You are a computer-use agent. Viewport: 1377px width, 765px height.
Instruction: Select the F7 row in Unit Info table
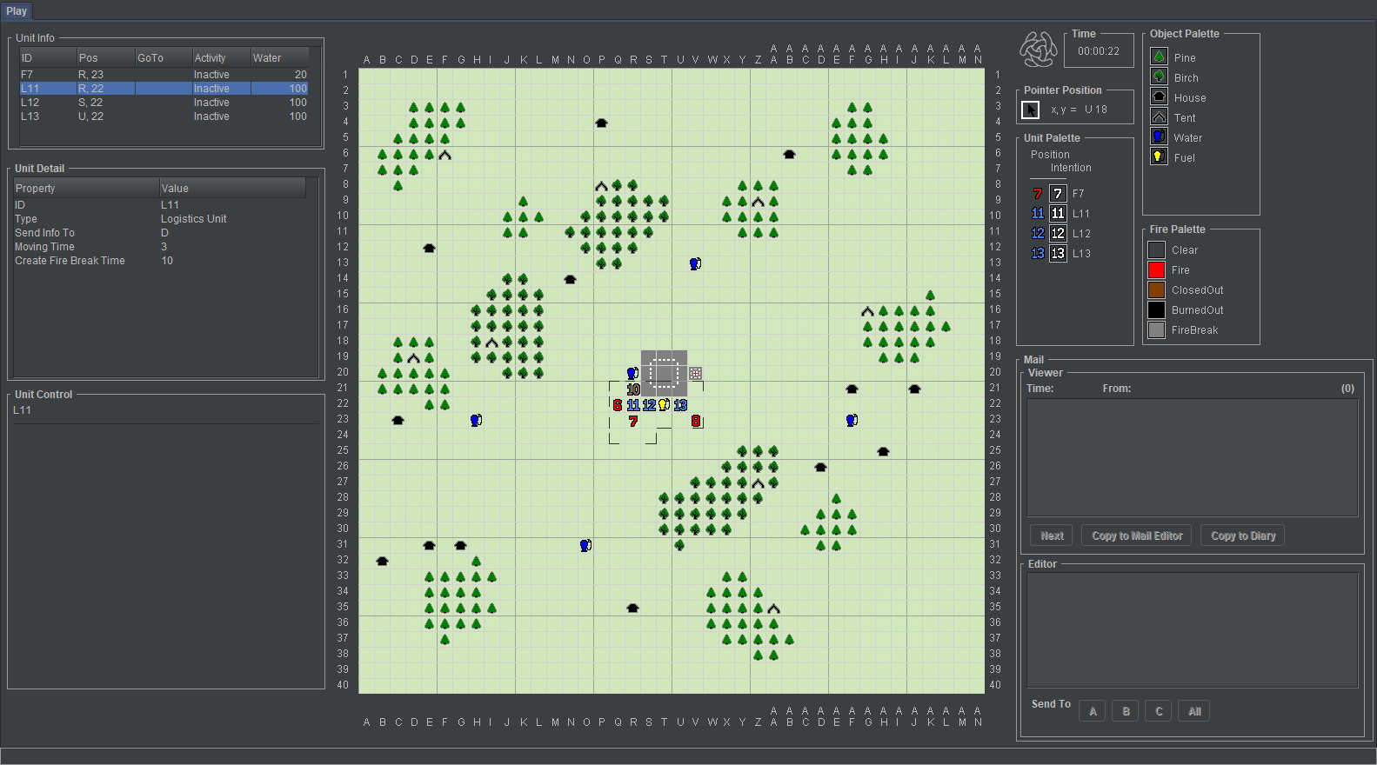[x=164, y=75]
